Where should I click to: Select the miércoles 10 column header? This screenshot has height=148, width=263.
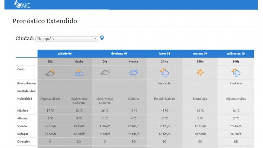coord(236,54)
